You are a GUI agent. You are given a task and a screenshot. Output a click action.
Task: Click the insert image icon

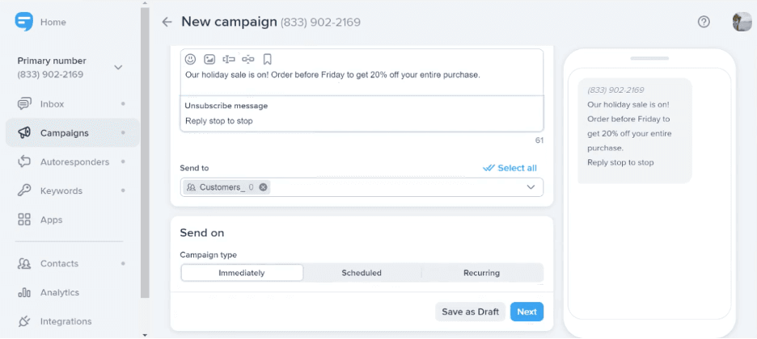pyautogui.click(x=209, y=59)
